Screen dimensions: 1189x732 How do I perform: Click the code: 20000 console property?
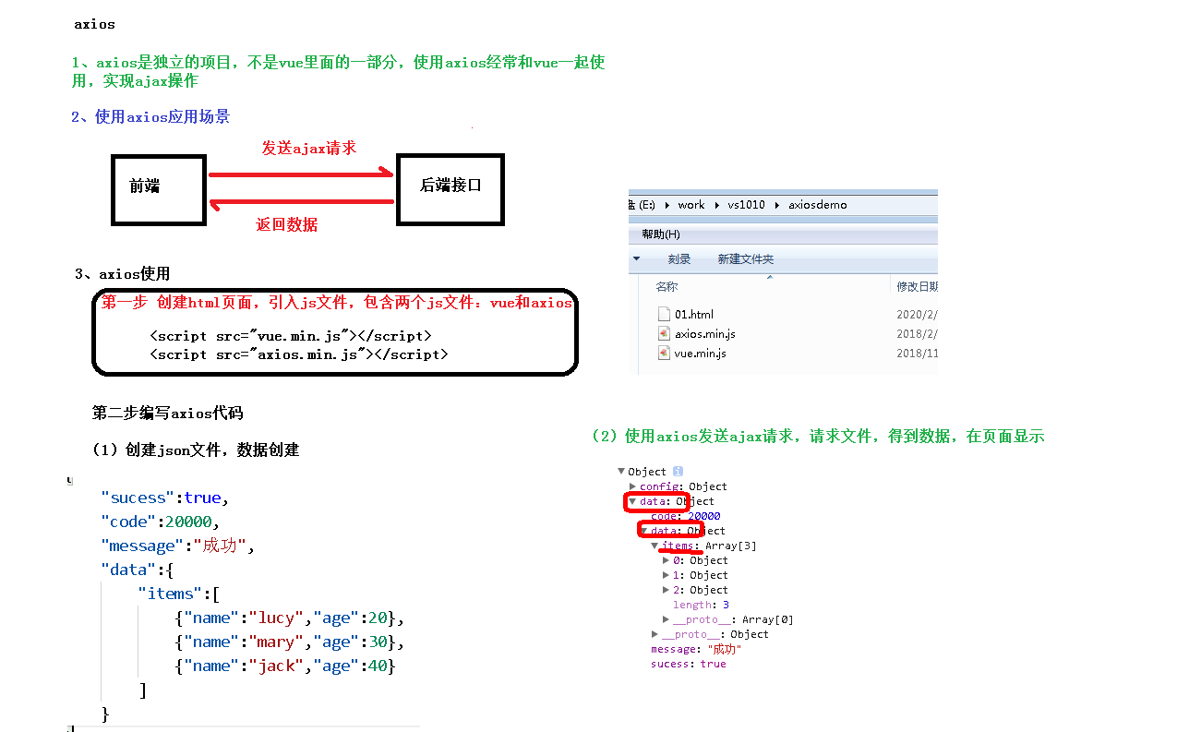686,516
